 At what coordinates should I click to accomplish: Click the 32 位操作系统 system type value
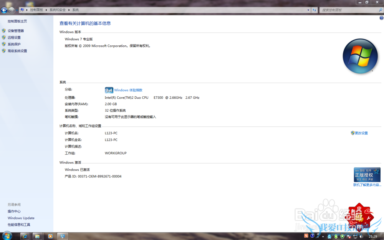(x=115, y=111)
